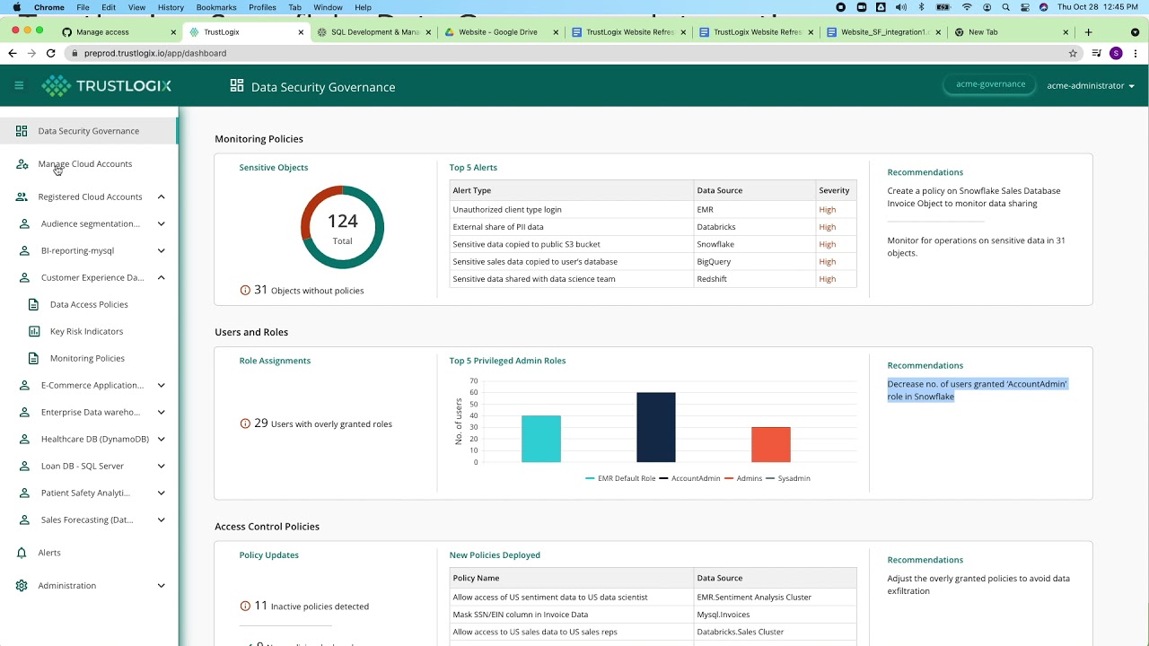Open the Bookmarks menu in menu bar
Image resolution: width=1149 pixels, height=646 pixels.
(x=216, y=7)
